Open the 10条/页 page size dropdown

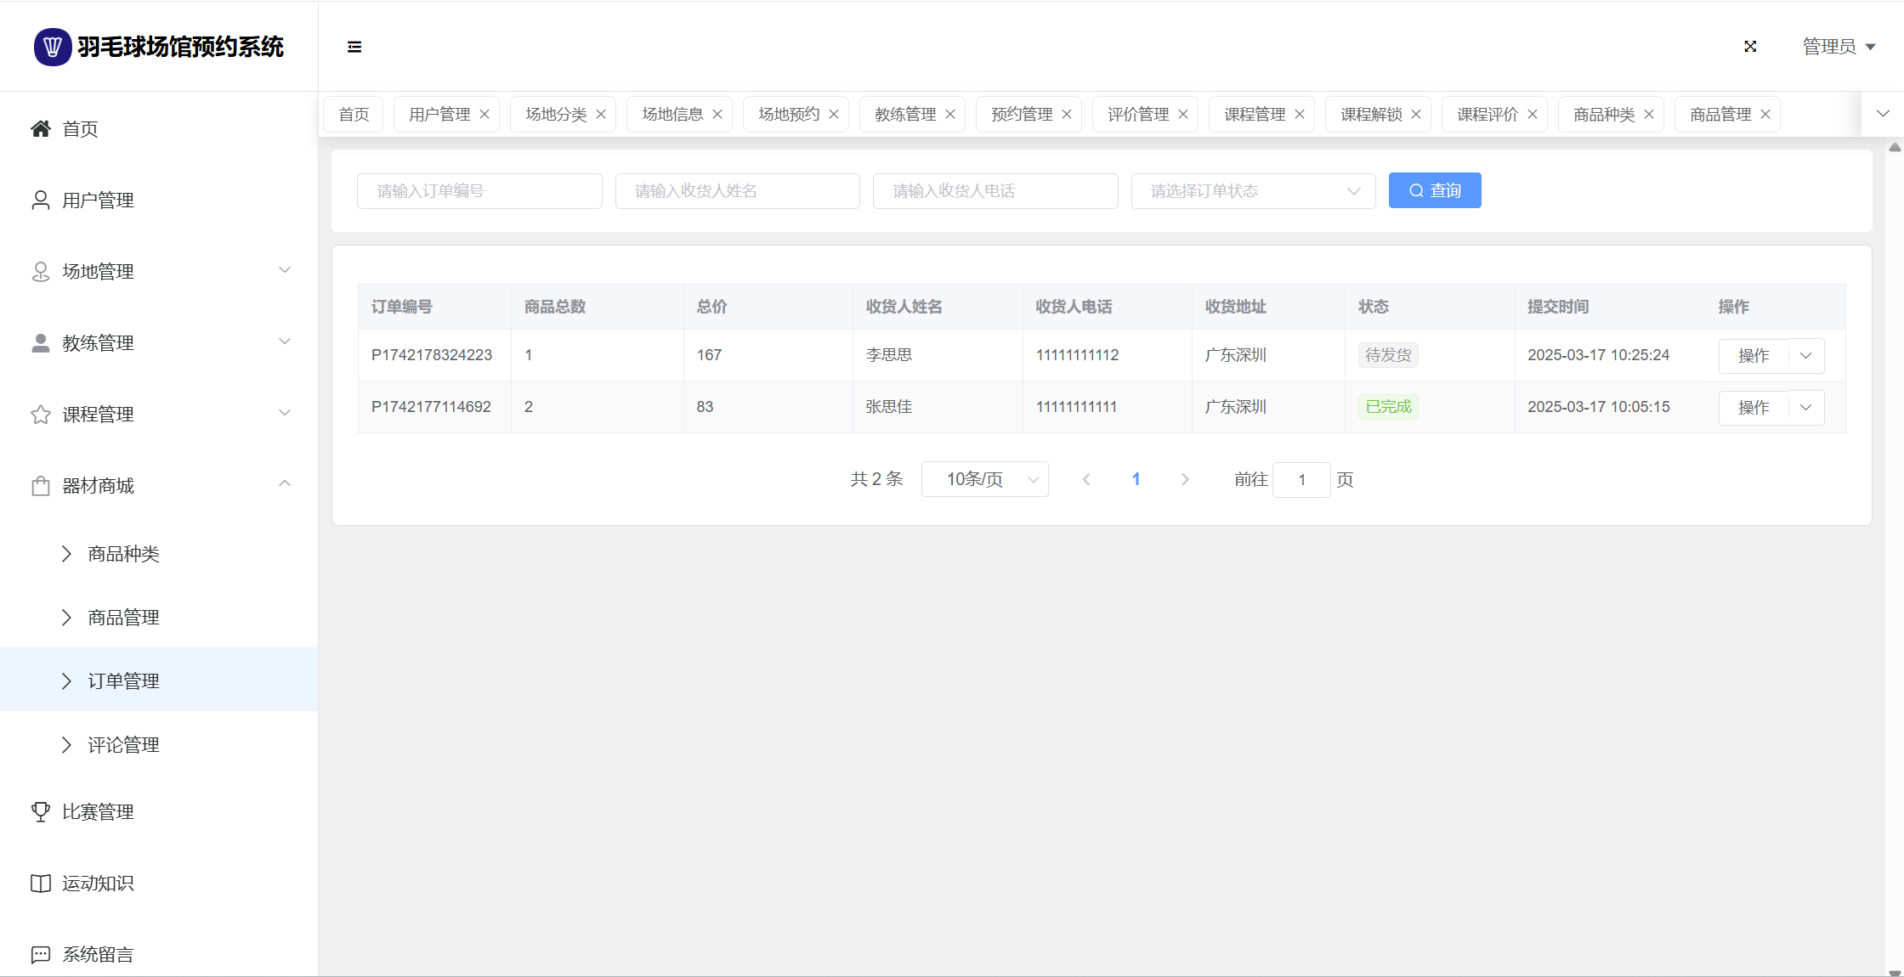click(x=984, y=480)
